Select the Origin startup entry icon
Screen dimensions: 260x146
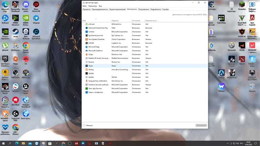[x=86, y=54]
